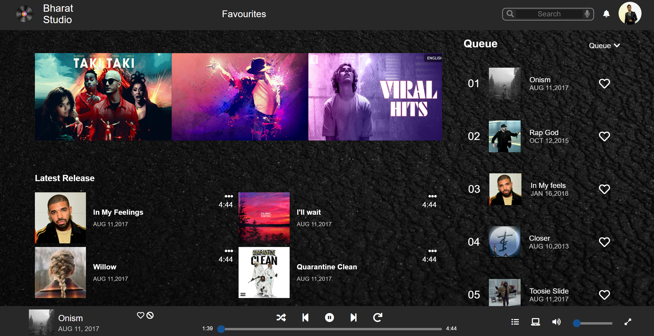Open the Viral Hits banner
654x336 pixels.
coord(375,97)
